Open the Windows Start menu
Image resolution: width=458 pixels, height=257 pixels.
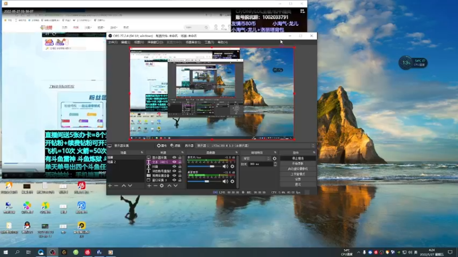point(6,252)
